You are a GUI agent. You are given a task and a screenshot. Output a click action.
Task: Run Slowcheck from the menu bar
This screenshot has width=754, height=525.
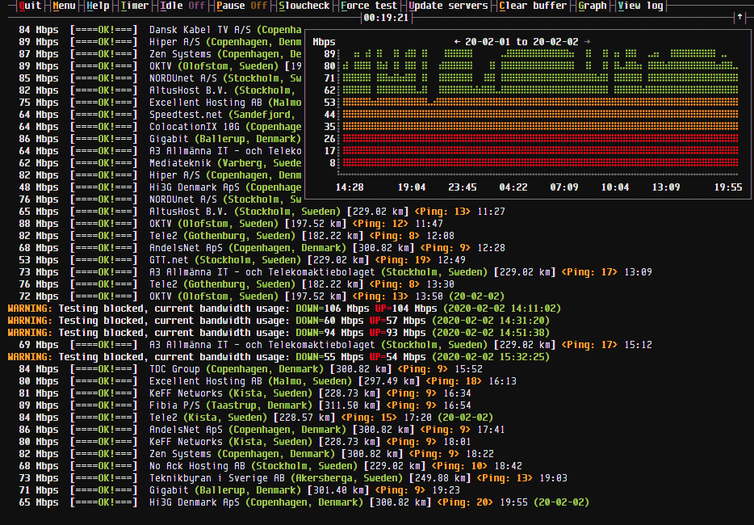pos(304,6)
